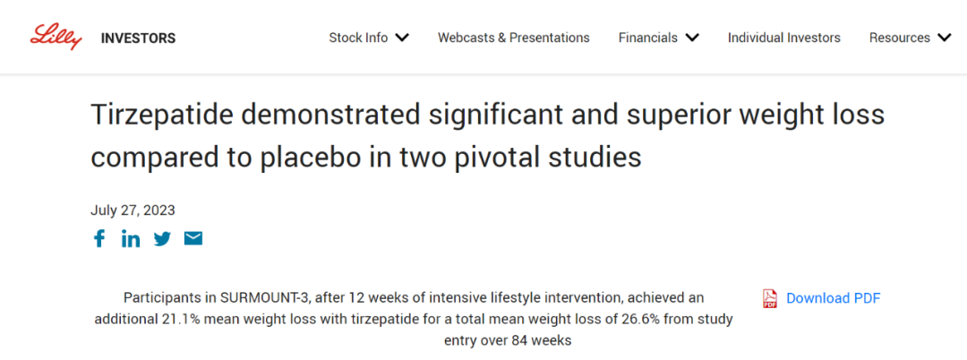This screenshot has width=967, height=360.
Task: Expand the chevron next to Resources
Action: [x=945, y=38]
